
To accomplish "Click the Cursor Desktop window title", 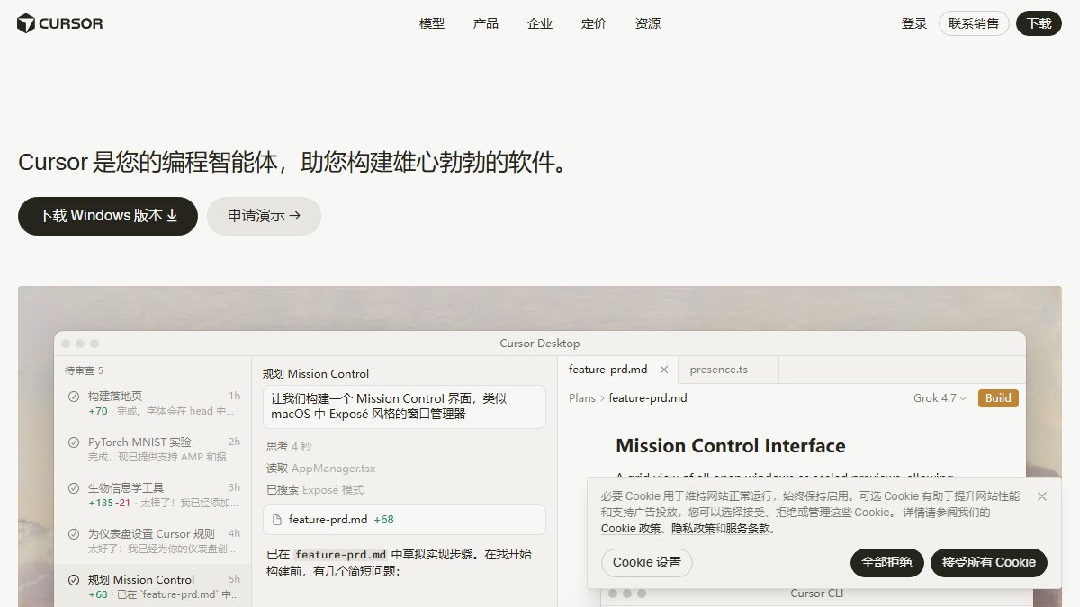I will 540,344.
